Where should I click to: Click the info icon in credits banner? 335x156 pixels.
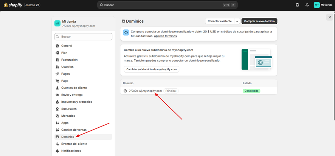pyautogui.click(x=126, y=33)
